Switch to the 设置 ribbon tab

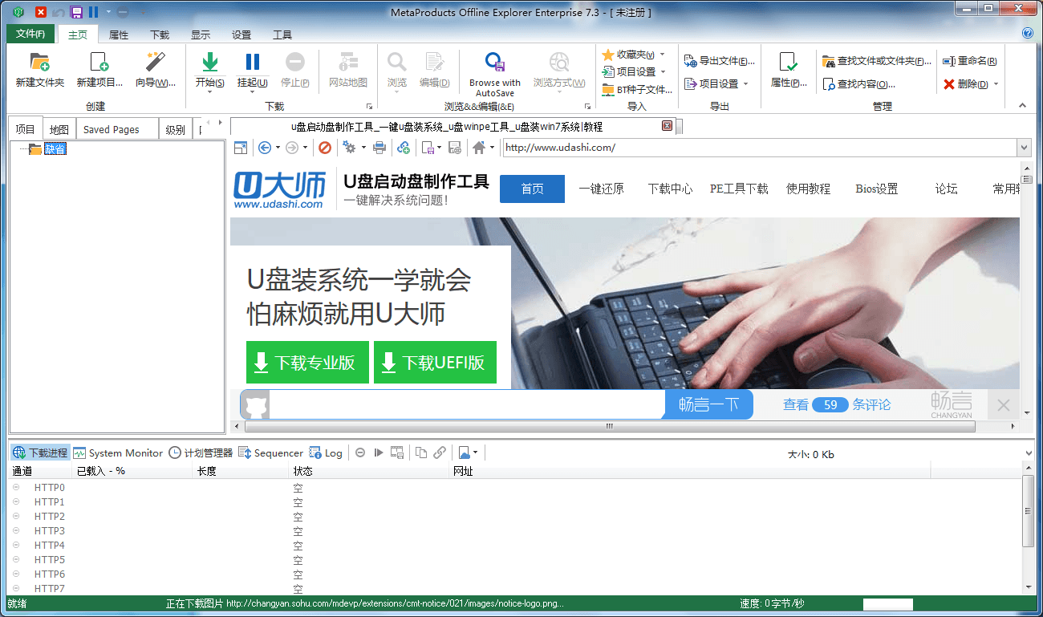point(241,35)
